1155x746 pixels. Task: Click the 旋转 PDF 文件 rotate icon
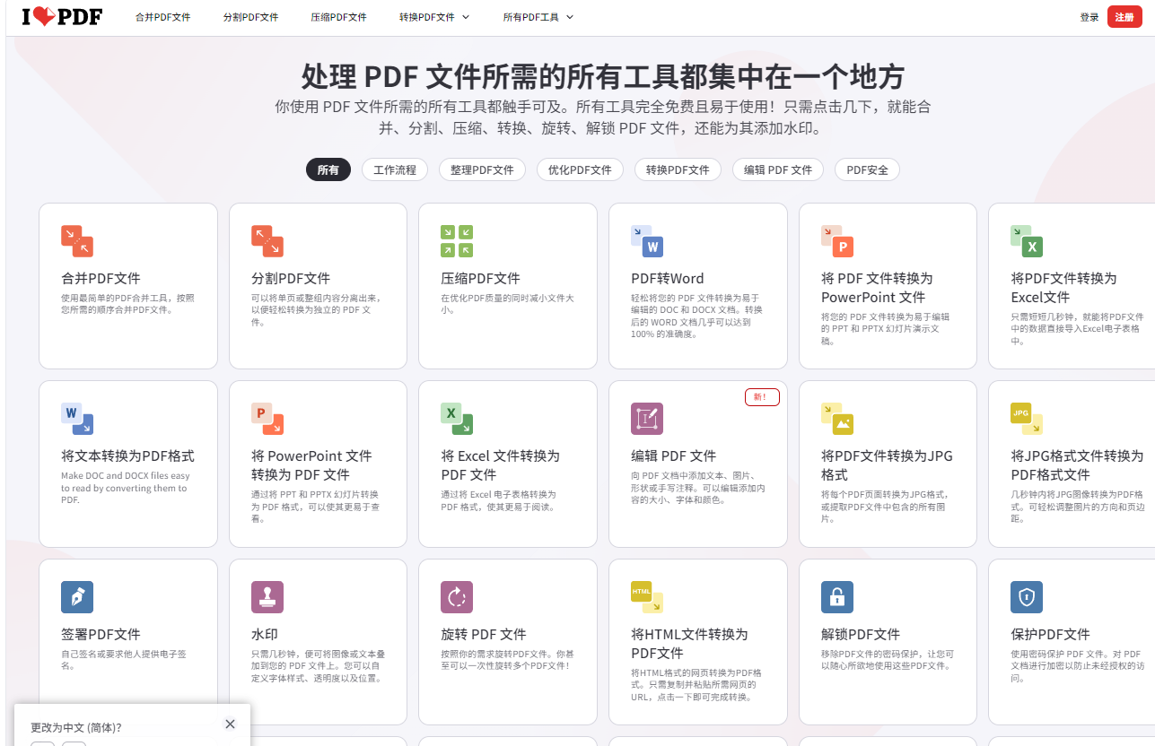(457, 597)
